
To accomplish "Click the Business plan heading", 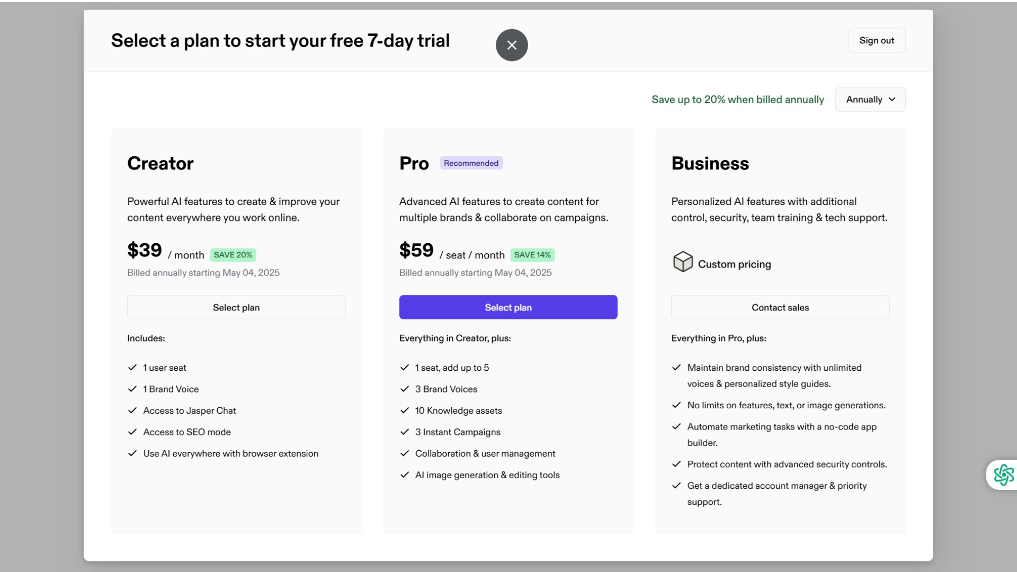I will [710, 163].
